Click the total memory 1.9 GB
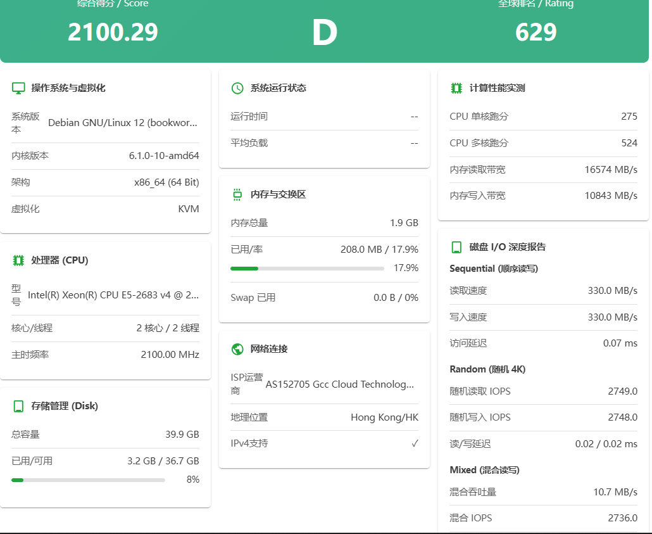652x534 pixels. click(x=404, y=223)
